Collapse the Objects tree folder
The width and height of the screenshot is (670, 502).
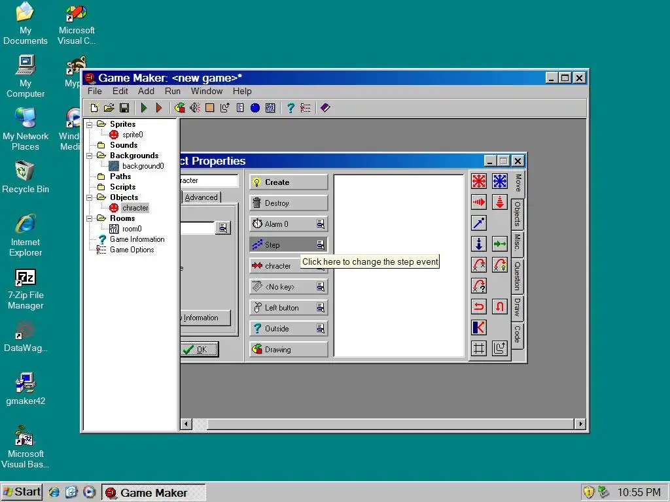89,197
